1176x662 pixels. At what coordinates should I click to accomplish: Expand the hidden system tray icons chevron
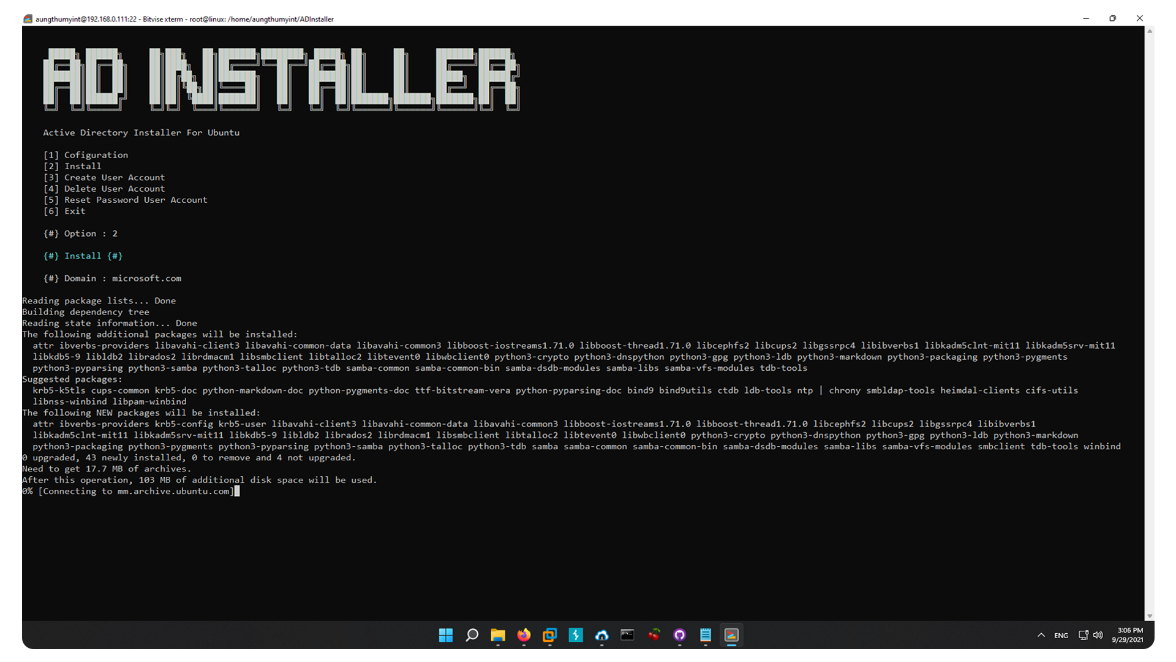[x=1041, y=635]
